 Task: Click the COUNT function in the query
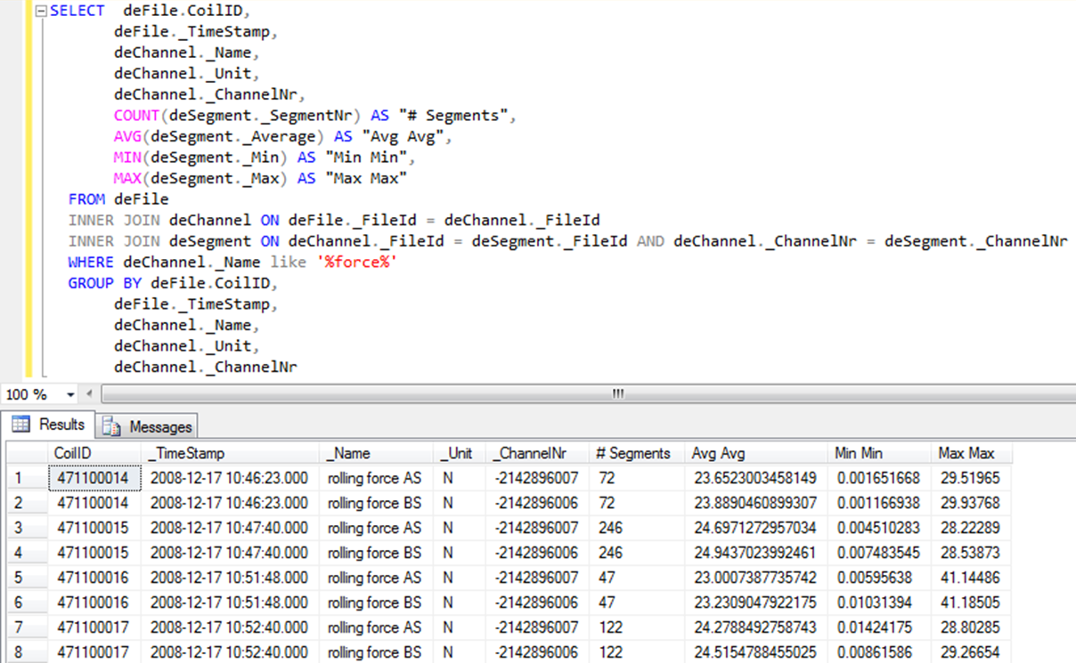click(x=135, y=116)
